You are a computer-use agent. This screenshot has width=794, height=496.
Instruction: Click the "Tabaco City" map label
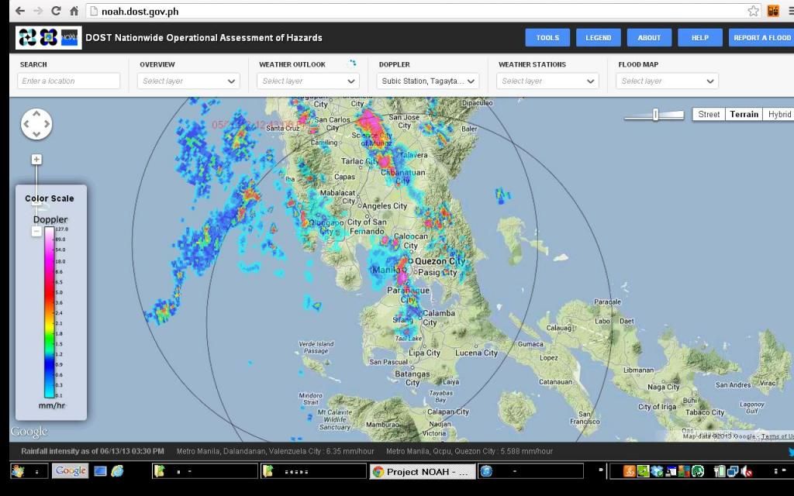(705, 412)
